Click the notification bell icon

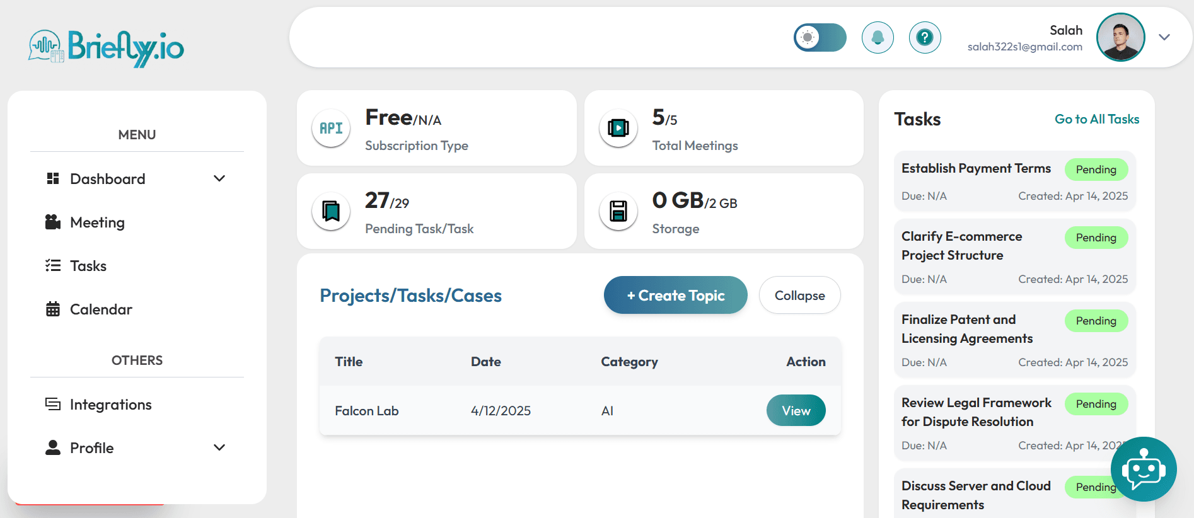(x=878, y=38)
